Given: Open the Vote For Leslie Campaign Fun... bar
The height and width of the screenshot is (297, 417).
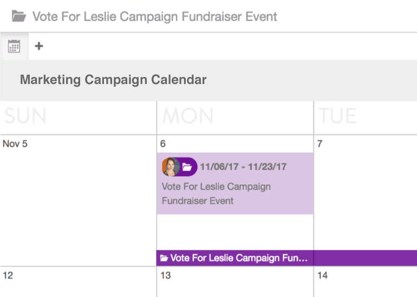Looking at the screenshot, I should [238, 259].
